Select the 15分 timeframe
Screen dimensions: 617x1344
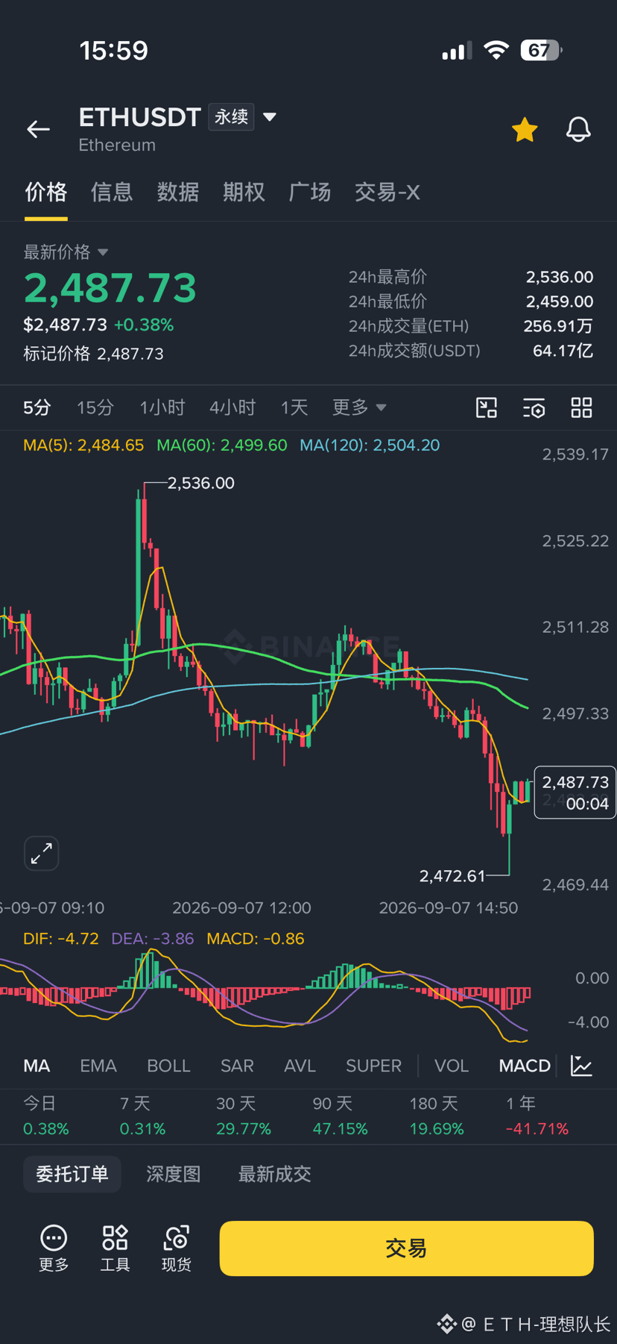tap(95, 407)
